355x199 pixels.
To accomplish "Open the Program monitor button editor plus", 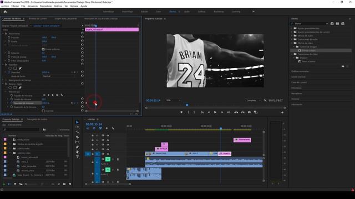I will [x=282, y=112].
